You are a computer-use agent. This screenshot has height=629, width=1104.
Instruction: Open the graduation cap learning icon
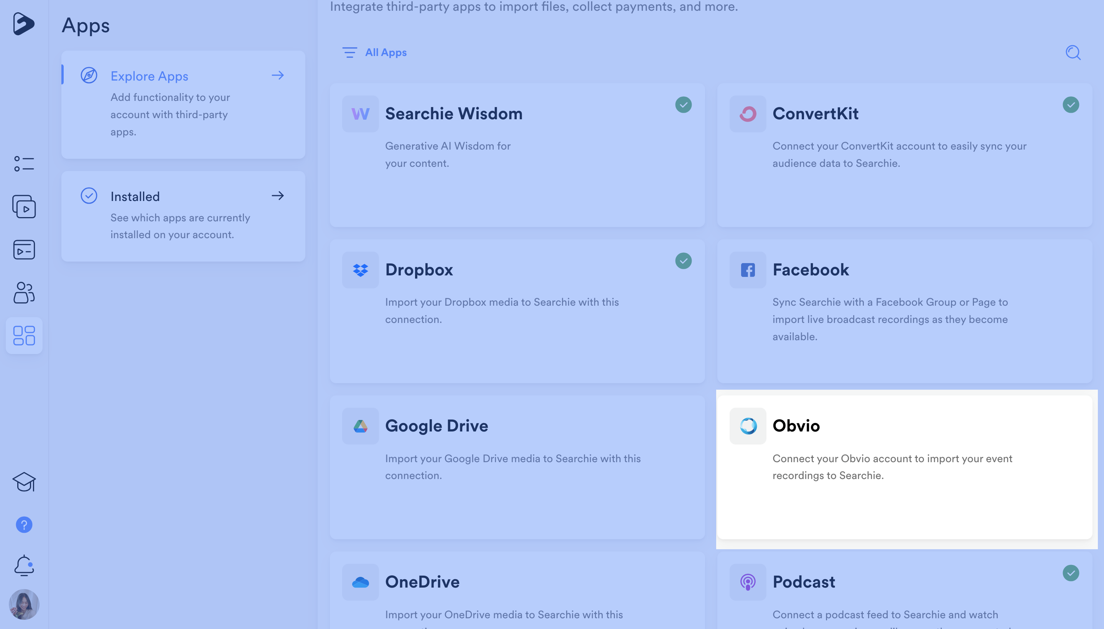pyautogui.click(x=24, y=482)
